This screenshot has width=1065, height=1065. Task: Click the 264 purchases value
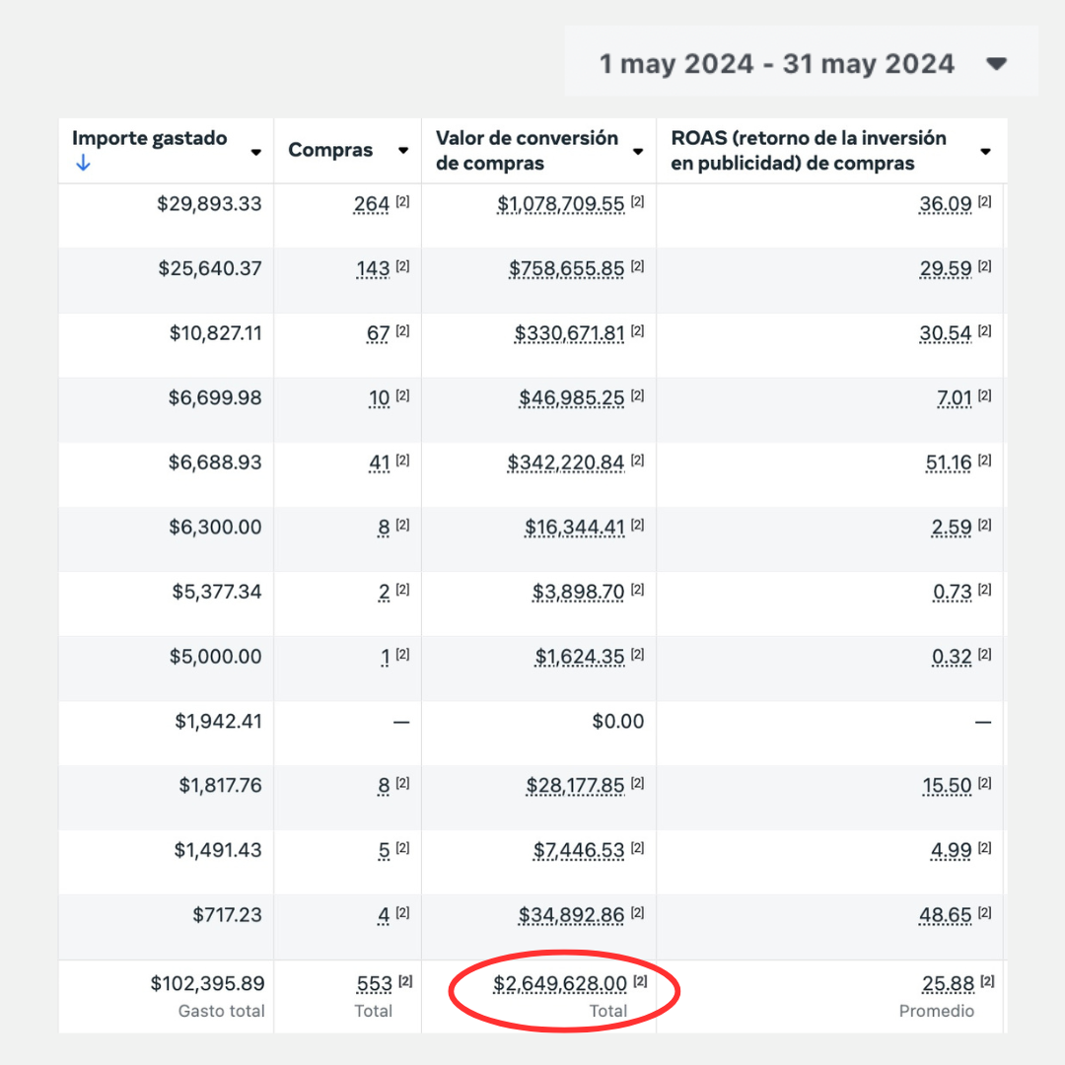(372, 204)
